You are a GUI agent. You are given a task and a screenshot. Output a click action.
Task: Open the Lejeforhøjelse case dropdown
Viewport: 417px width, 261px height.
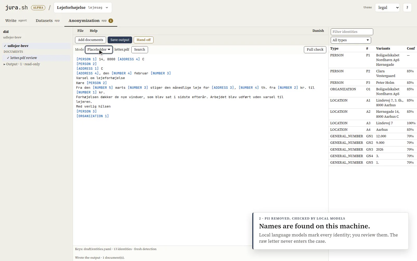click(x=83, y=8)
